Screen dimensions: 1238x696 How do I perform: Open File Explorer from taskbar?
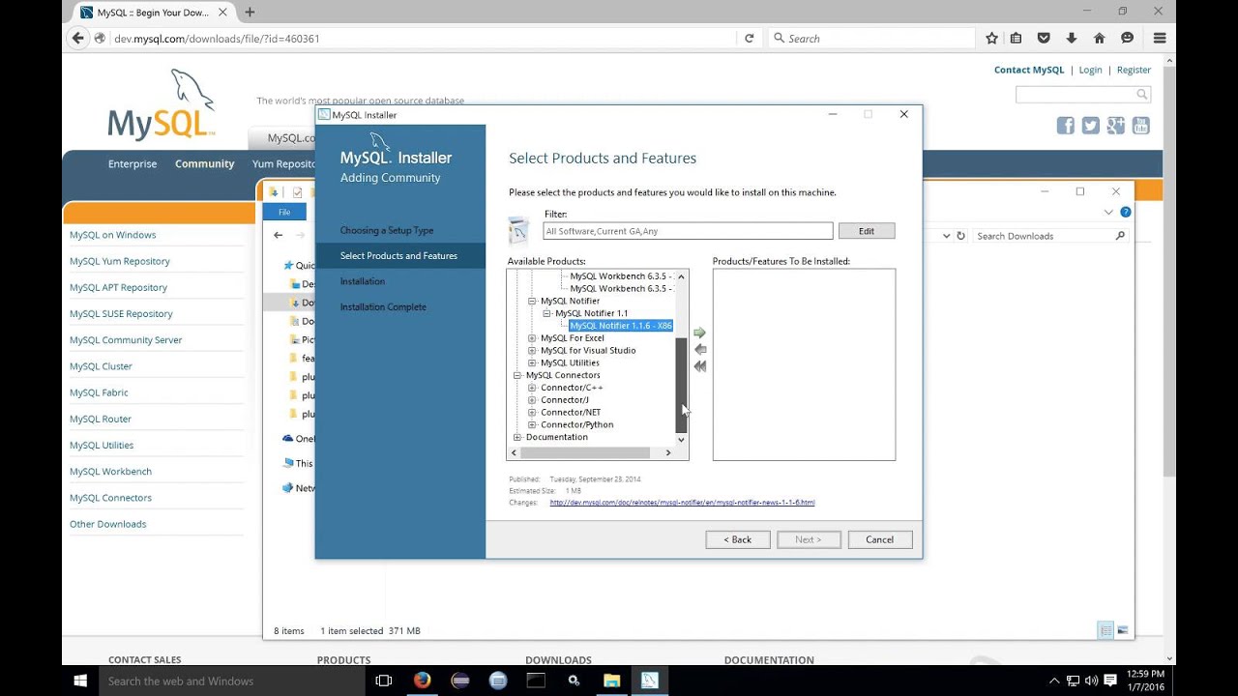coord(611,681)
